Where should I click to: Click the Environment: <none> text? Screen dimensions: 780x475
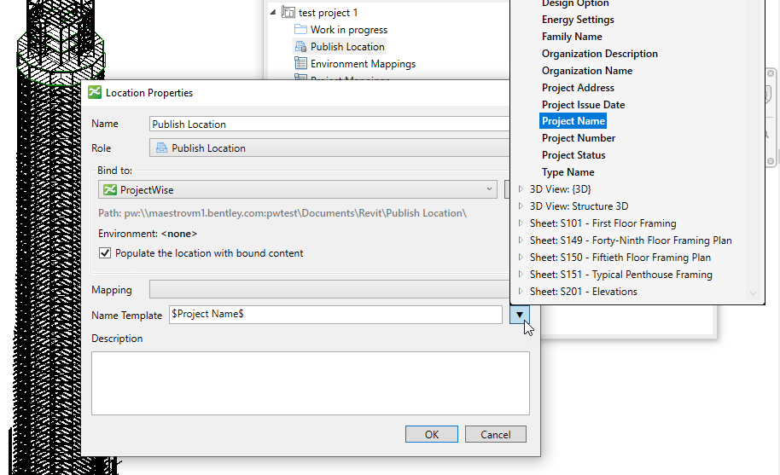point(148,234)
